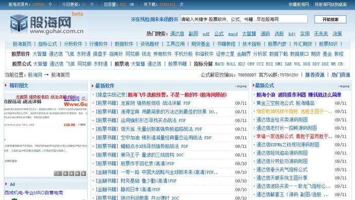Open the DDX indicator link

coord(307,64)
